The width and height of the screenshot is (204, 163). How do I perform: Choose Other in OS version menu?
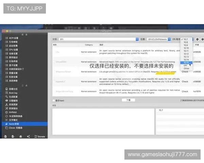pyautogui.click(x=186, y=68)
